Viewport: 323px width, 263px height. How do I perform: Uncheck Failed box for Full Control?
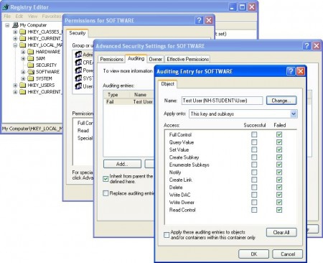(279, 134)
